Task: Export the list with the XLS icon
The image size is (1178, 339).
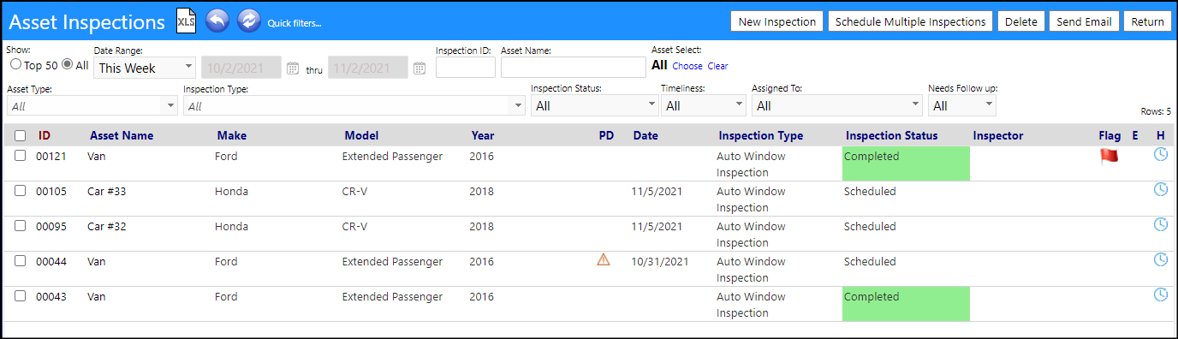Action: click(x=187, y=21)
